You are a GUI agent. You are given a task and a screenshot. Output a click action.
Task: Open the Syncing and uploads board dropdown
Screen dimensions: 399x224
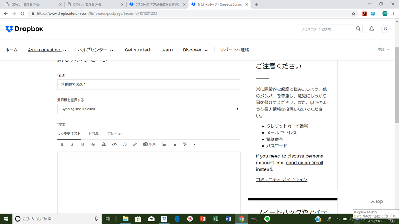point(149,109)
